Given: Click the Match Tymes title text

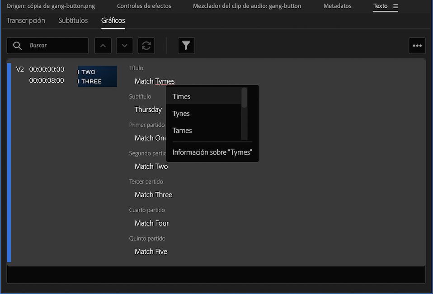Looking at the screenshot, I should [x=155, y=81].
